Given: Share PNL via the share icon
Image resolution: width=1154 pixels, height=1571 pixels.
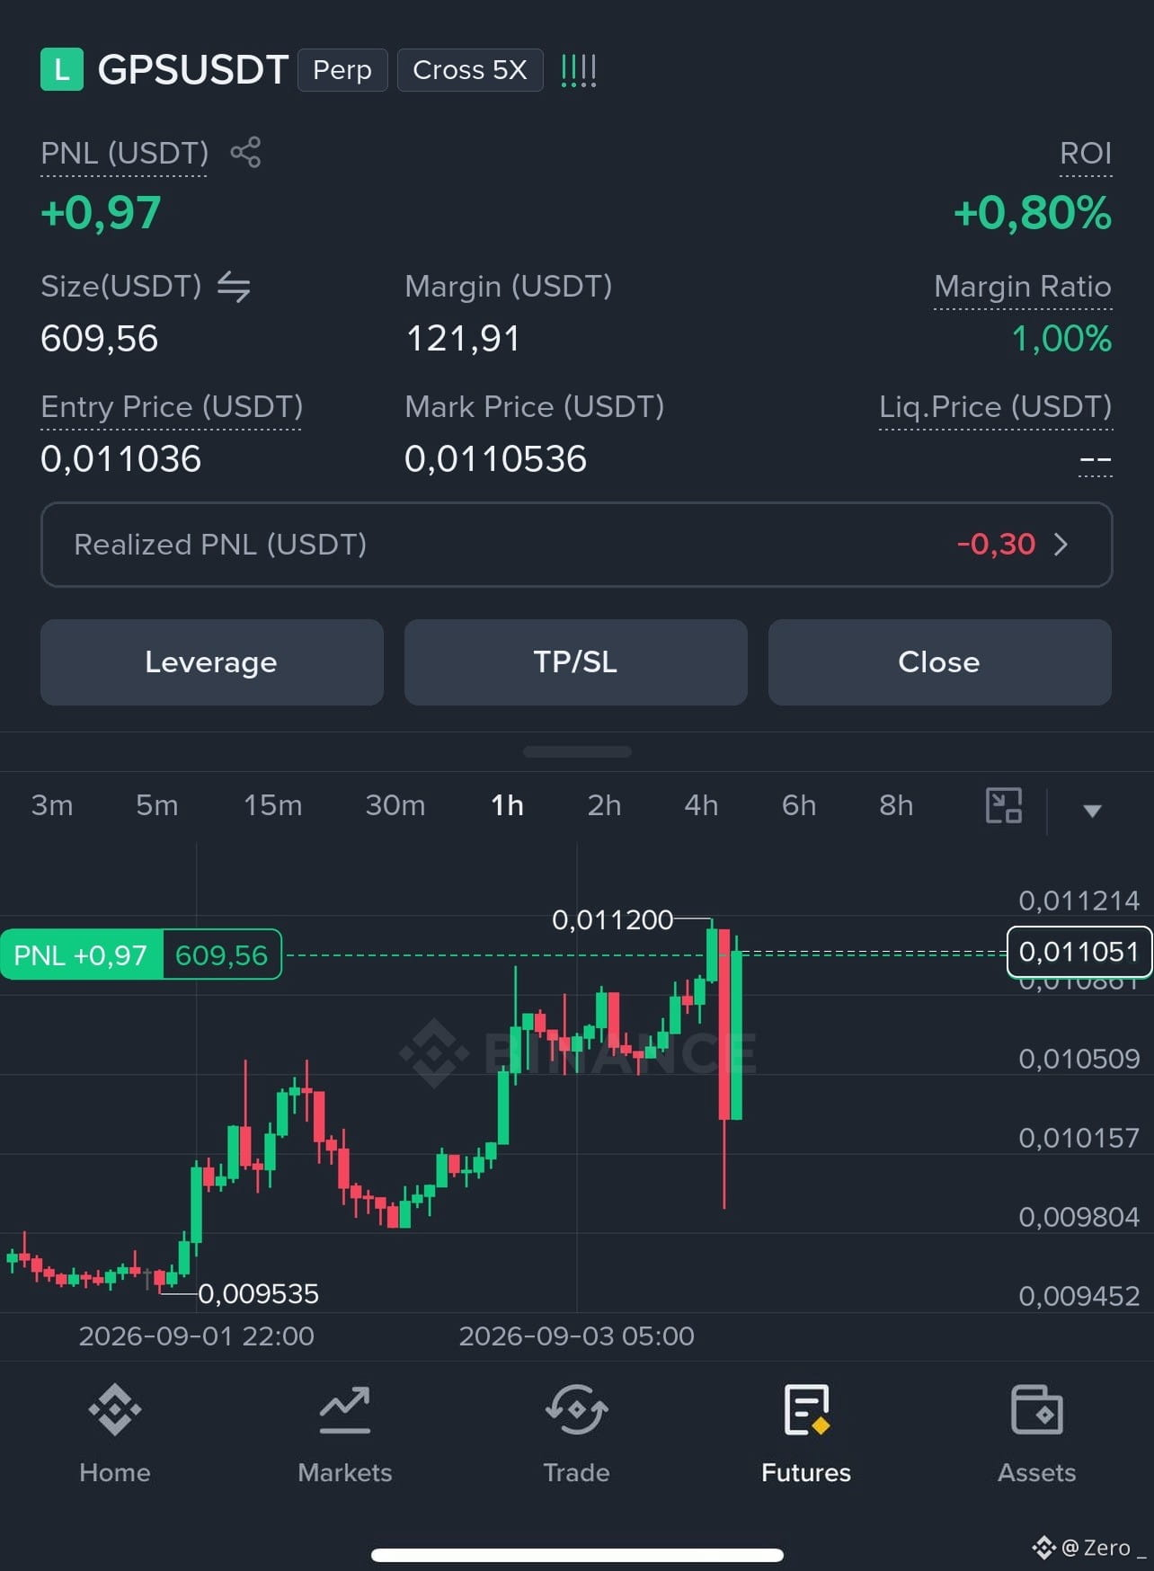Looking at the screenshot, I should pos(245,152).
